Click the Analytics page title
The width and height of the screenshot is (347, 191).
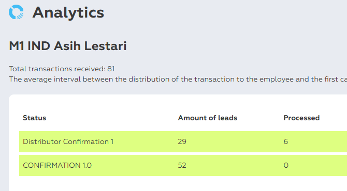coord(68,12)
